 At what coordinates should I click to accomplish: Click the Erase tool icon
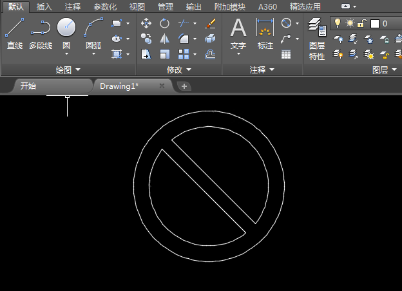click(x=210, y=23)
